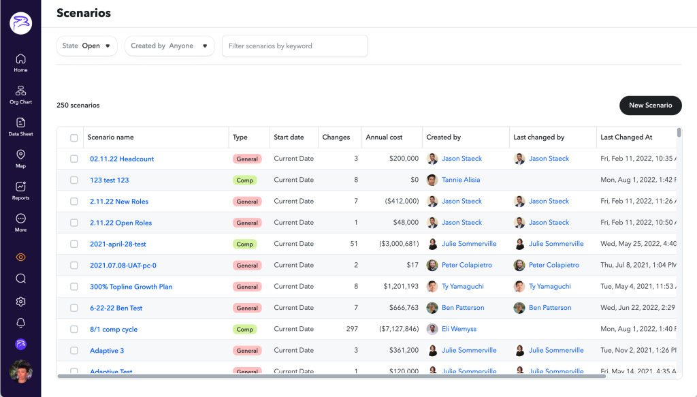The height and width of the screenshot is (397, 697).
Task: Open search from the sidebar magnifier
Action: click(x=20, y=279)
